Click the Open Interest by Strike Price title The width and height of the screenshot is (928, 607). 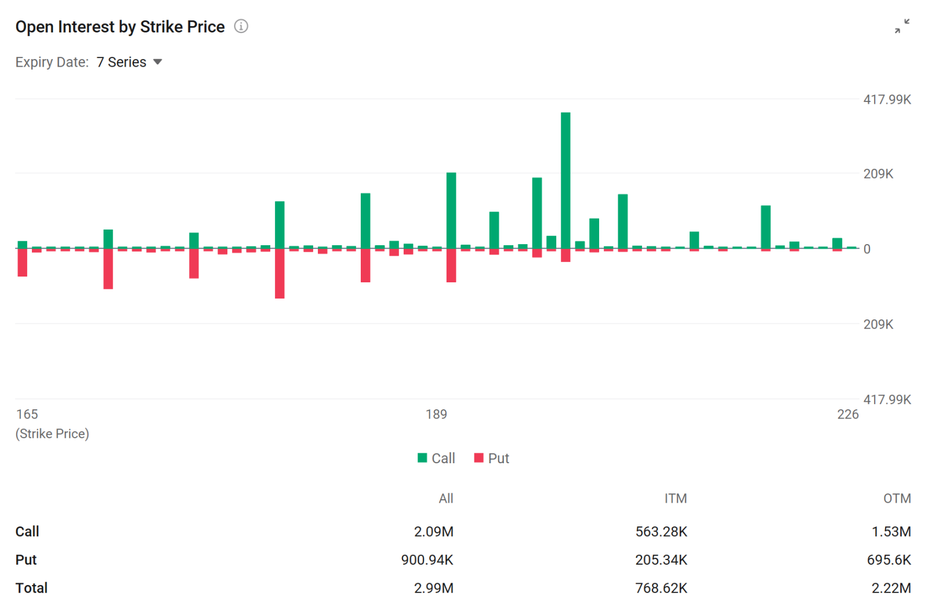[x=120, y=27]
